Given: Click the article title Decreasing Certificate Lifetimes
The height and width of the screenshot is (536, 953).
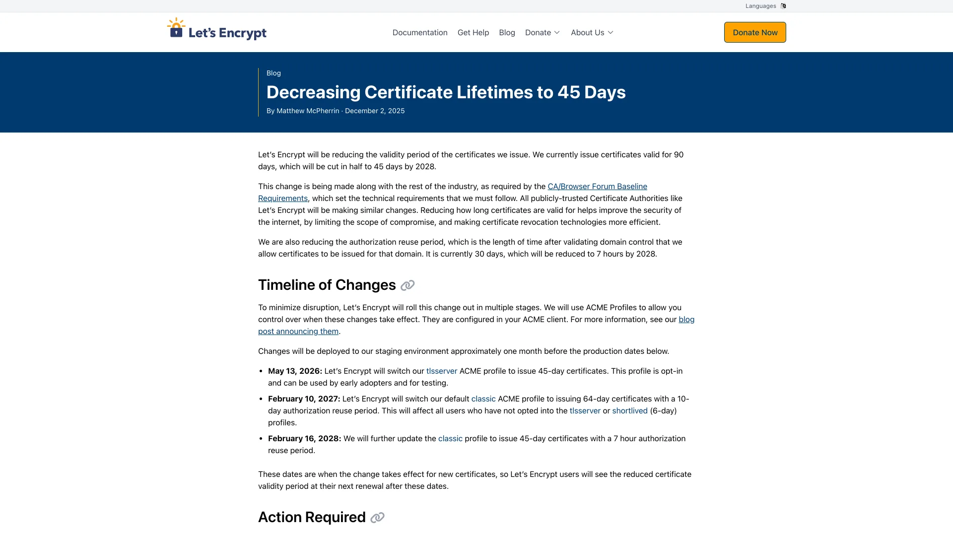Looking at the screenshot, I should [446, 92].
